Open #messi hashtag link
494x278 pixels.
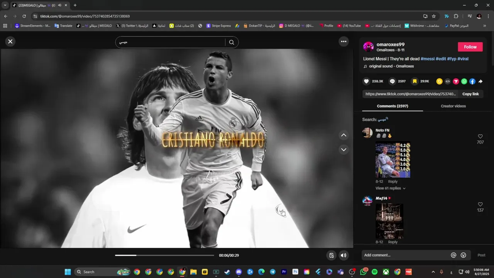428,59
